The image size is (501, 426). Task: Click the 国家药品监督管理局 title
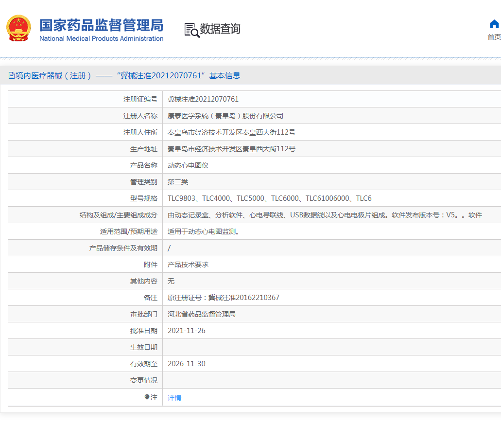click(101, 25)
